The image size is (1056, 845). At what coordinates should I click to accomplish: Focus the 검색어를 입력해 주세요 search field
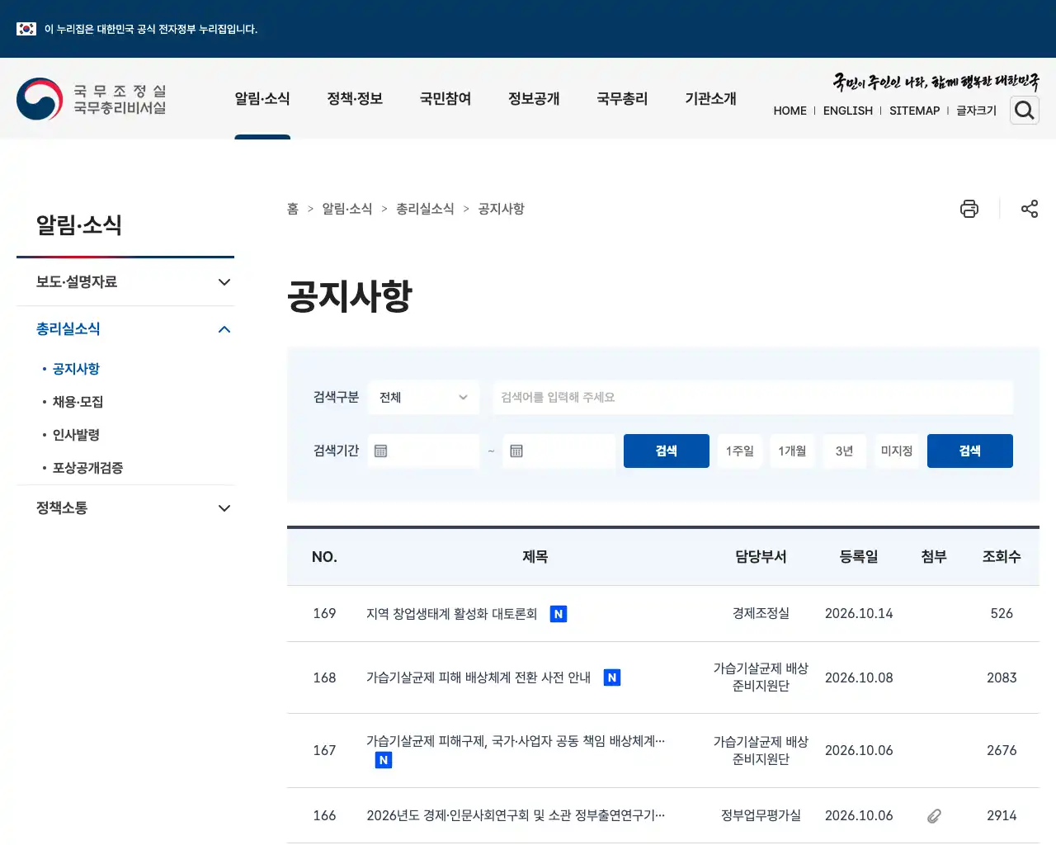click(753, 398)
